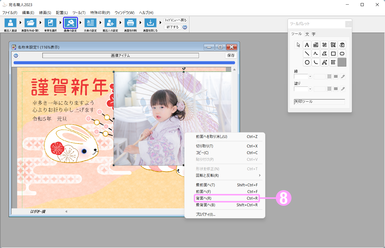The image size is (385, 248).
Task: Click the eyedropper for 線 line color
Action: coord(343,77)
